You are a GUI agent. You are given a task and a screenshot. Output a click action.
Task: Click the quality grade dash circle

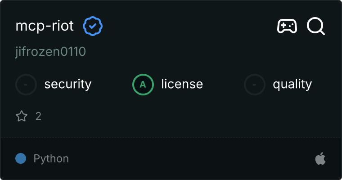coord(255,84)
